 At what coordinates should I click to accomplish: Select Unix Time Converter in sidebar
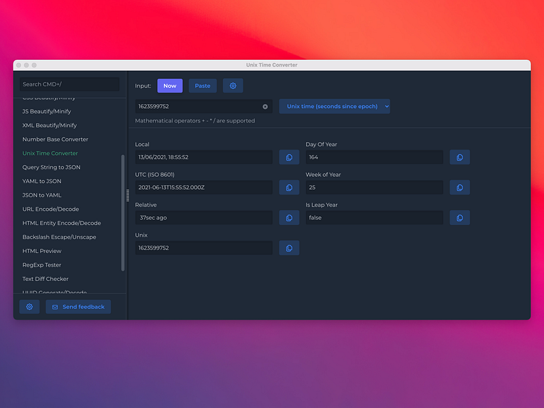click(50, 153)
